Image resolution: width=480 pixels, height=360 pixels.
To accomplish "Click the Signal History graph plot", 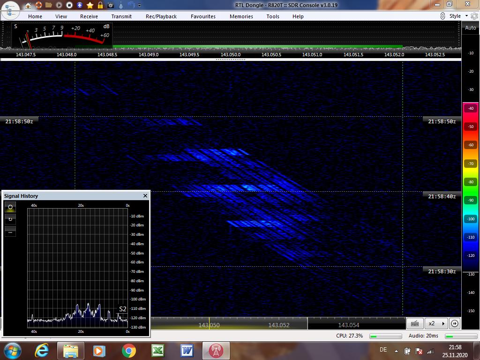I will click(77, 268).
